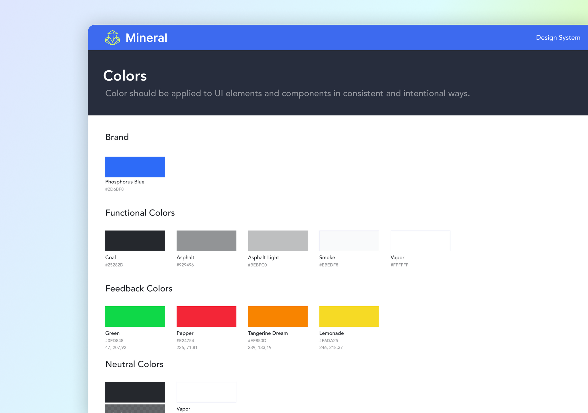Click the Functional Colors section heading
The width and height of the screenshot is (588, 413).
tap(140, 213)
